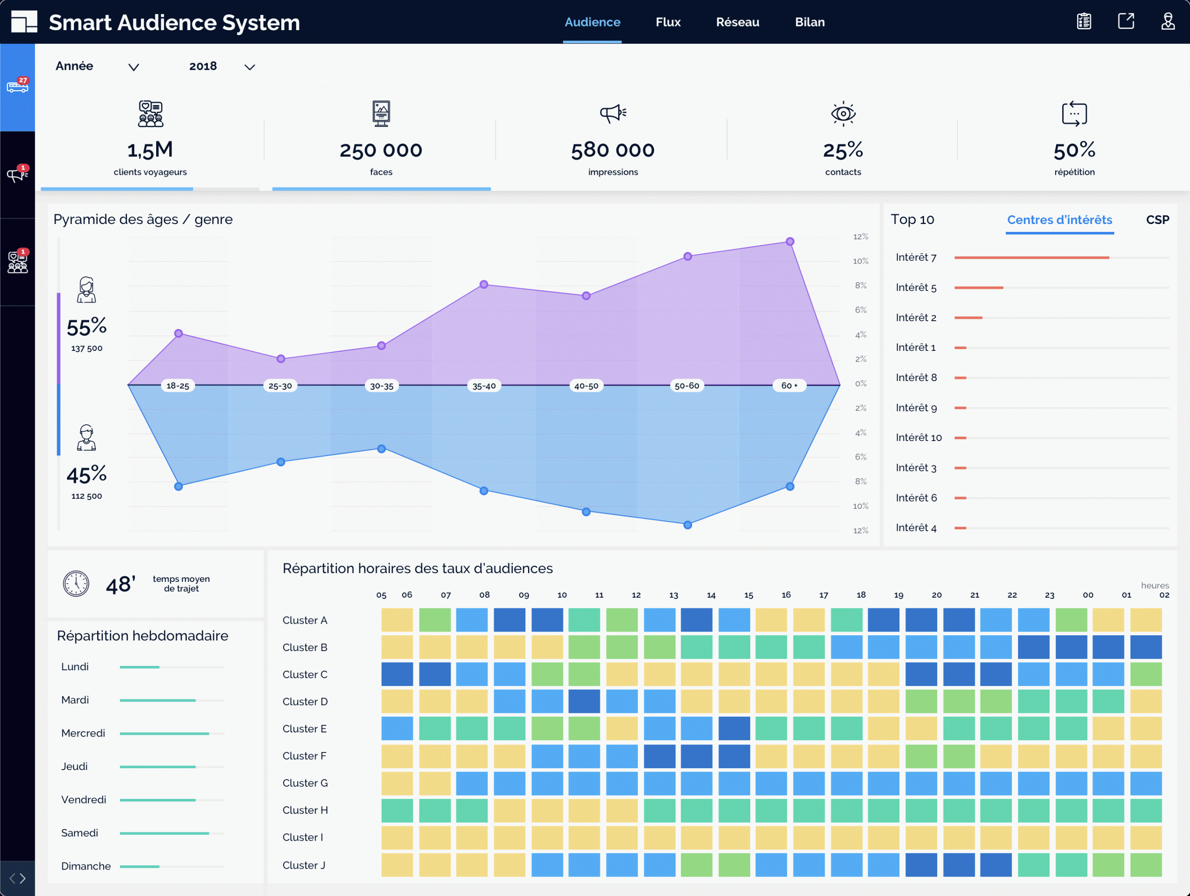Screen dimensions: 1190x896
Task: Open the audience group sidebar icon
Action: point(17,263)
